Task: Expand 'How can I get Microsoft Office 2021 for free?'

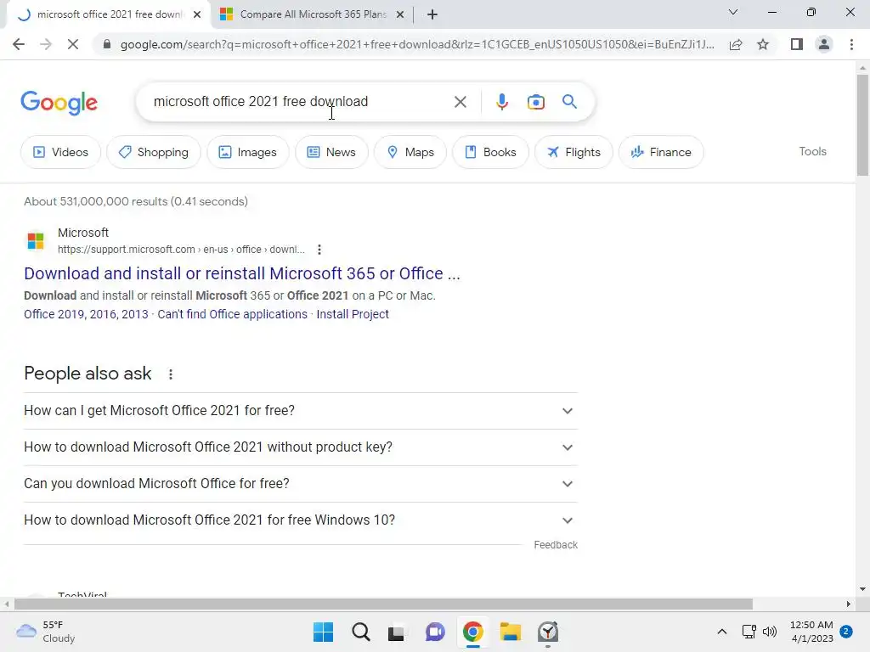Action: pyautogui.click(x=301, y=411)
